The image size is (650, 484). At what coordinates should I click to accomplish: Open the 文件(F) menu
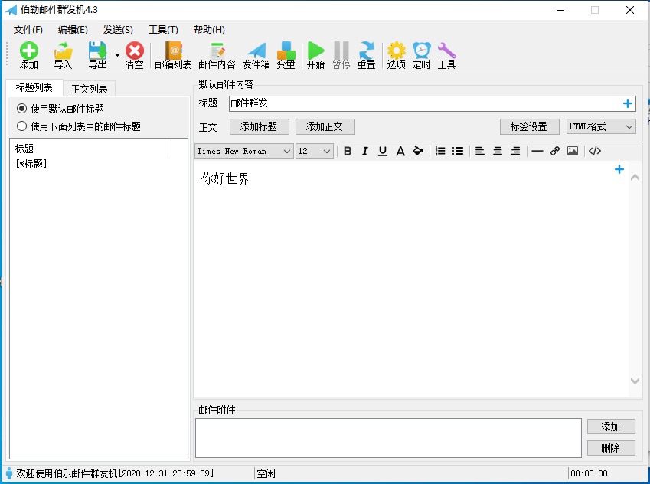click(28, 30)
